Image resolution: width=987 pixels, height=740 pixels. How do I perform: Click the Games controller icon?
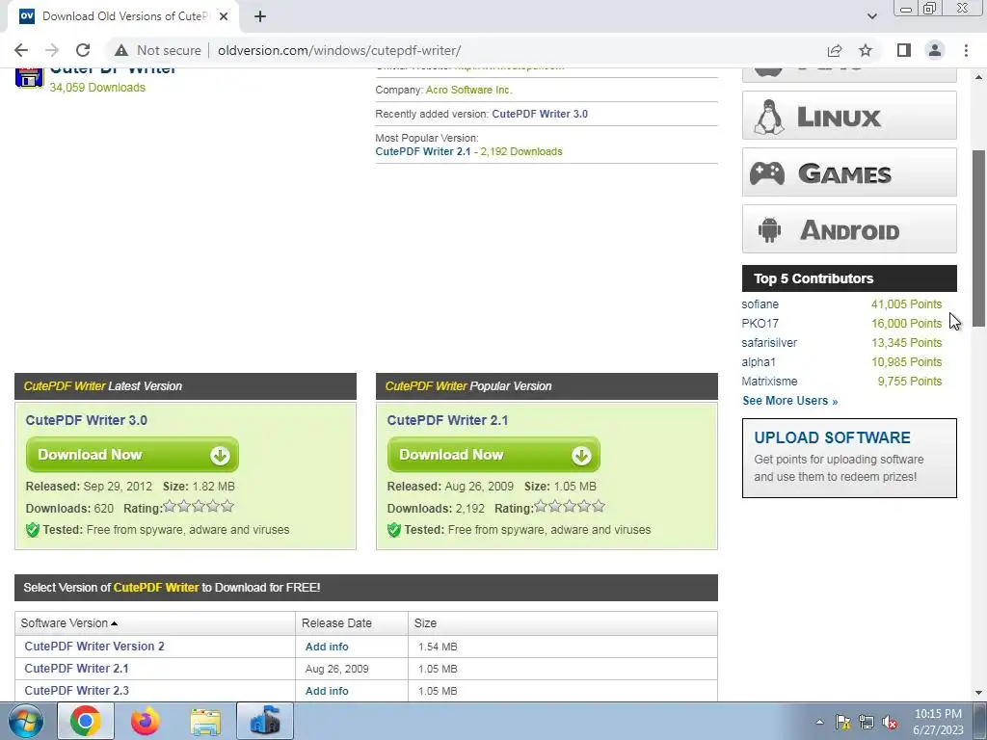click(766, 173)
